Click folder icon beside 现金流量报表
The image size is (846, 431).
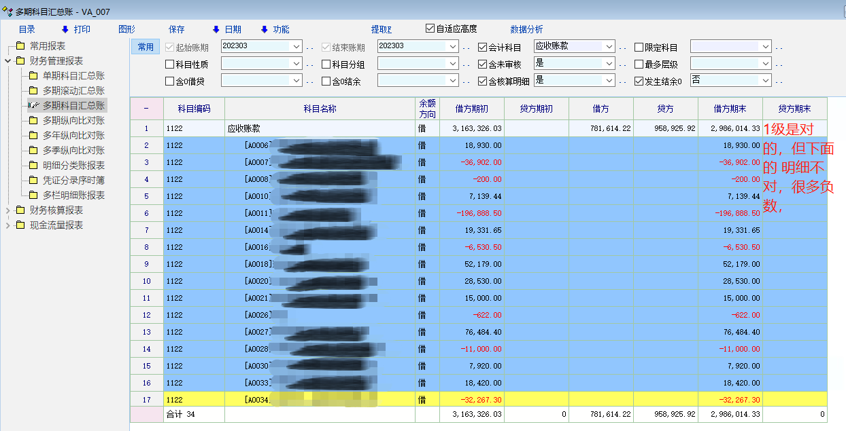[20, 225]
